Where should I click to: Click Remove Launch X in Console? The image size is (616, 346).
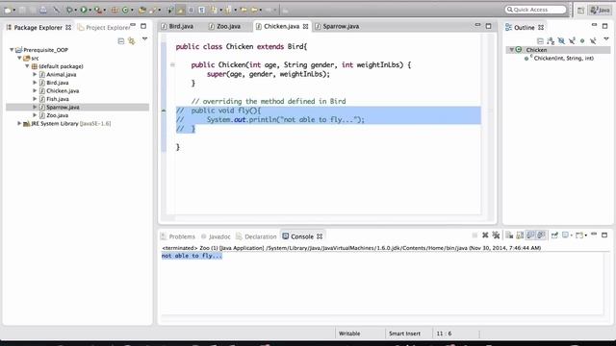point(485,235)
